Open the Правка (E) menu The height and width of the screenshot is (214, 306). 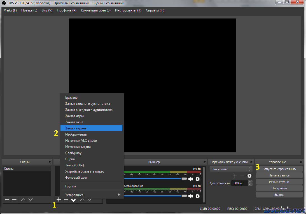click(29, 10)
